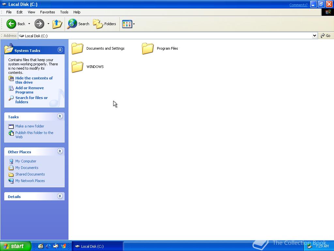Click the Go button by the address bar

point(326,36)
